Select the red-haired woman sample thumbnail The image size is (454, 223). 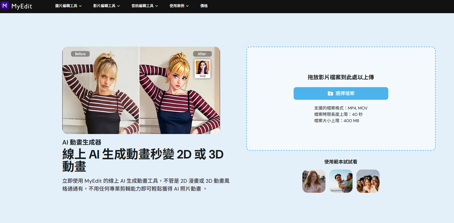314,181
